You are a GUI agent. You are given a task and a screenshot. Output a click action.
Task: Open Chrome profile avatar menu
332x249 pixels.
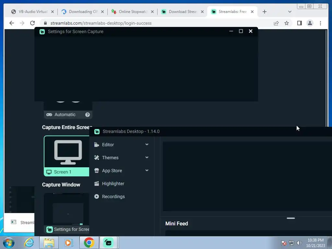coord(310,23)
